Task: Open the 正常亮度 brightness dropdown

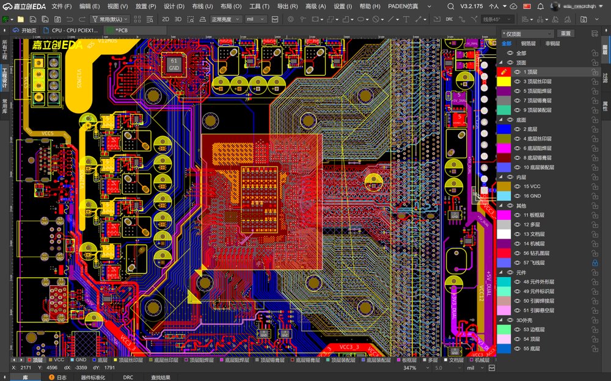Action: point(225,19)
